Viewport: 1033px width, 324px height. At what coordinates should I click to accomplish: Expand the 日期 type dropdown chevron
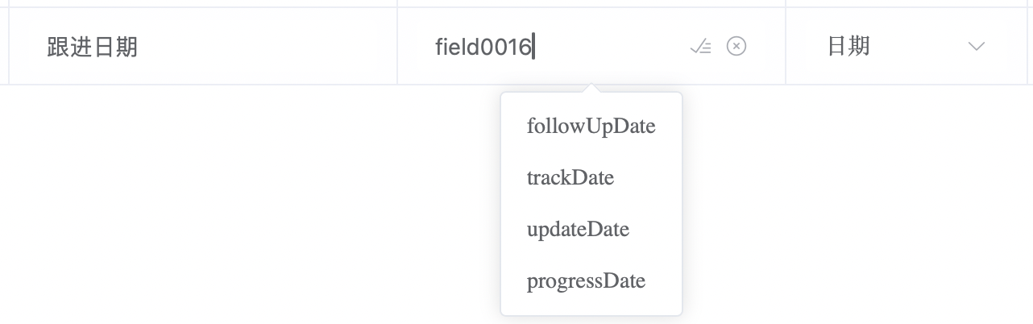tap(977, 47)
